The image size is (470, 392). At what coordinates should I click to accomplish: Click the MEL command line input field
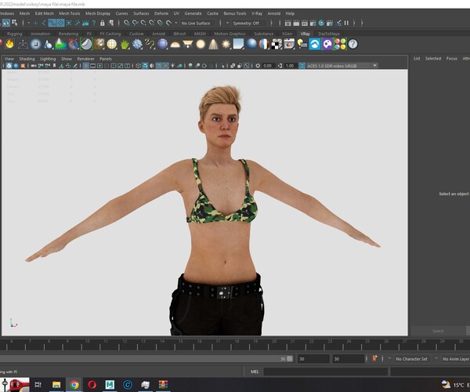coord(326,372)
